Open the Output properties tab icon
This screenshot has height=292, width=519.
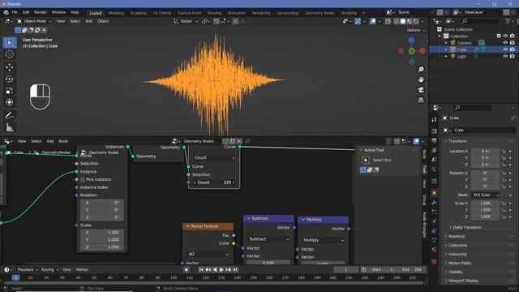(435, 141)
